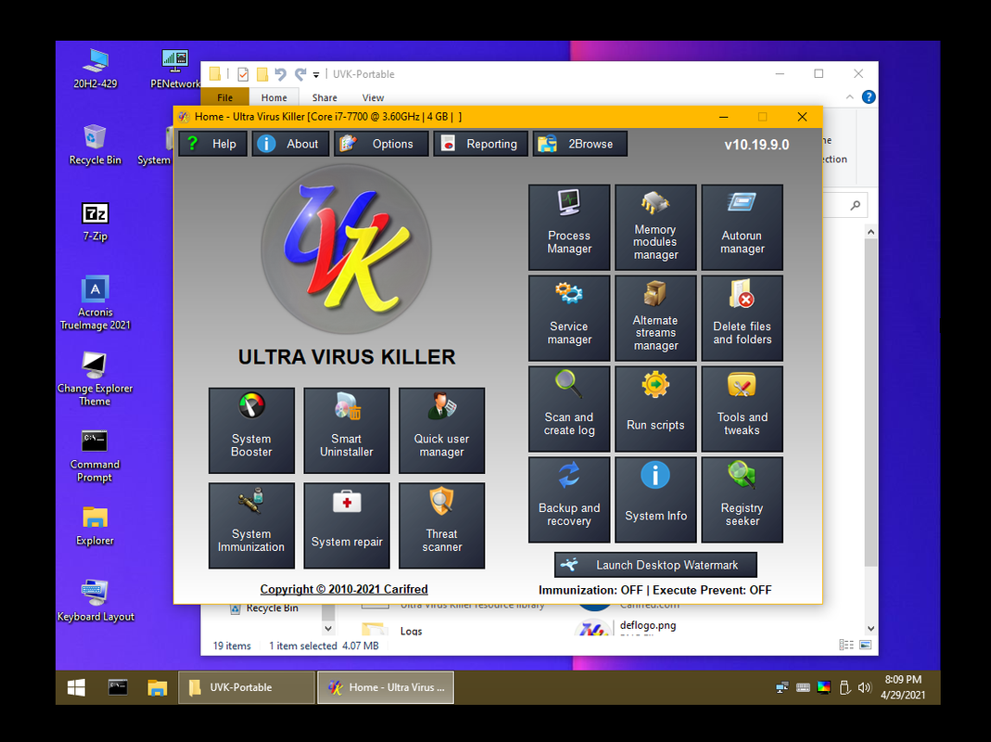Click scroll-up arrow of Explorer file list

point(870,232)
